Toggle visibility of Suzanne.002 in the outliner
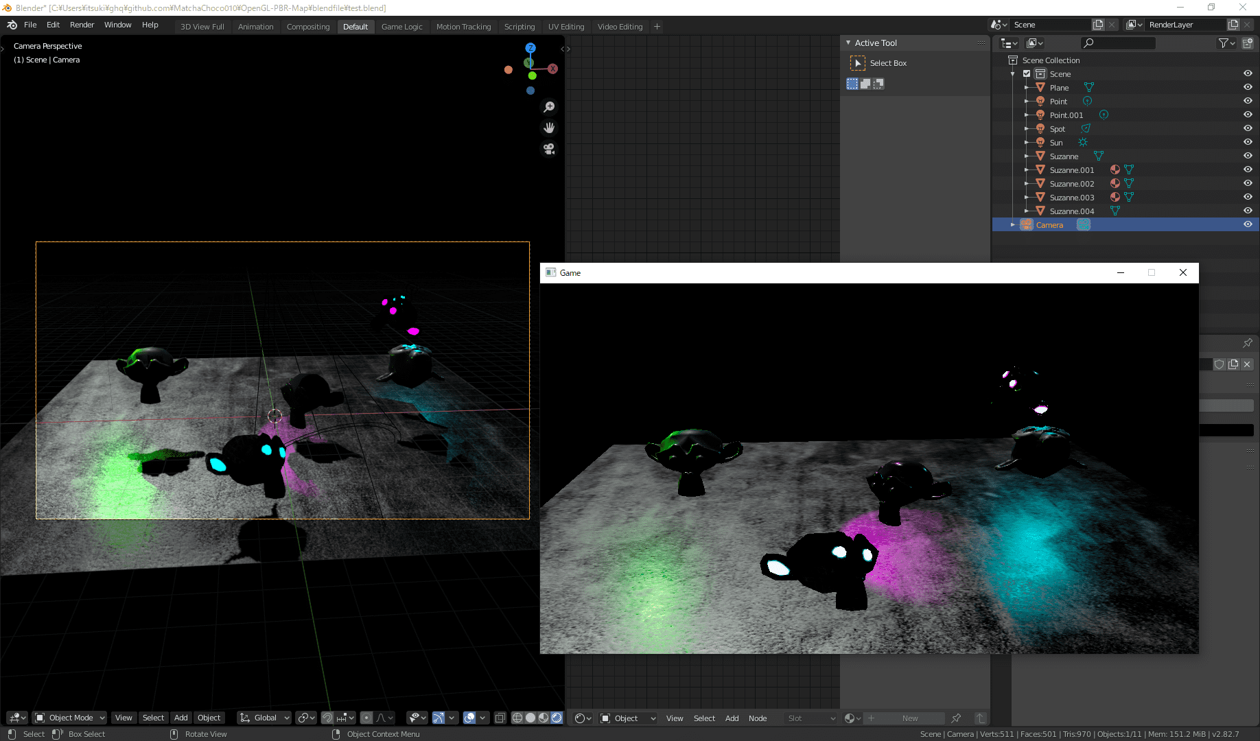Viewport: 1260px width, 741px height. tap(1248, 183)
